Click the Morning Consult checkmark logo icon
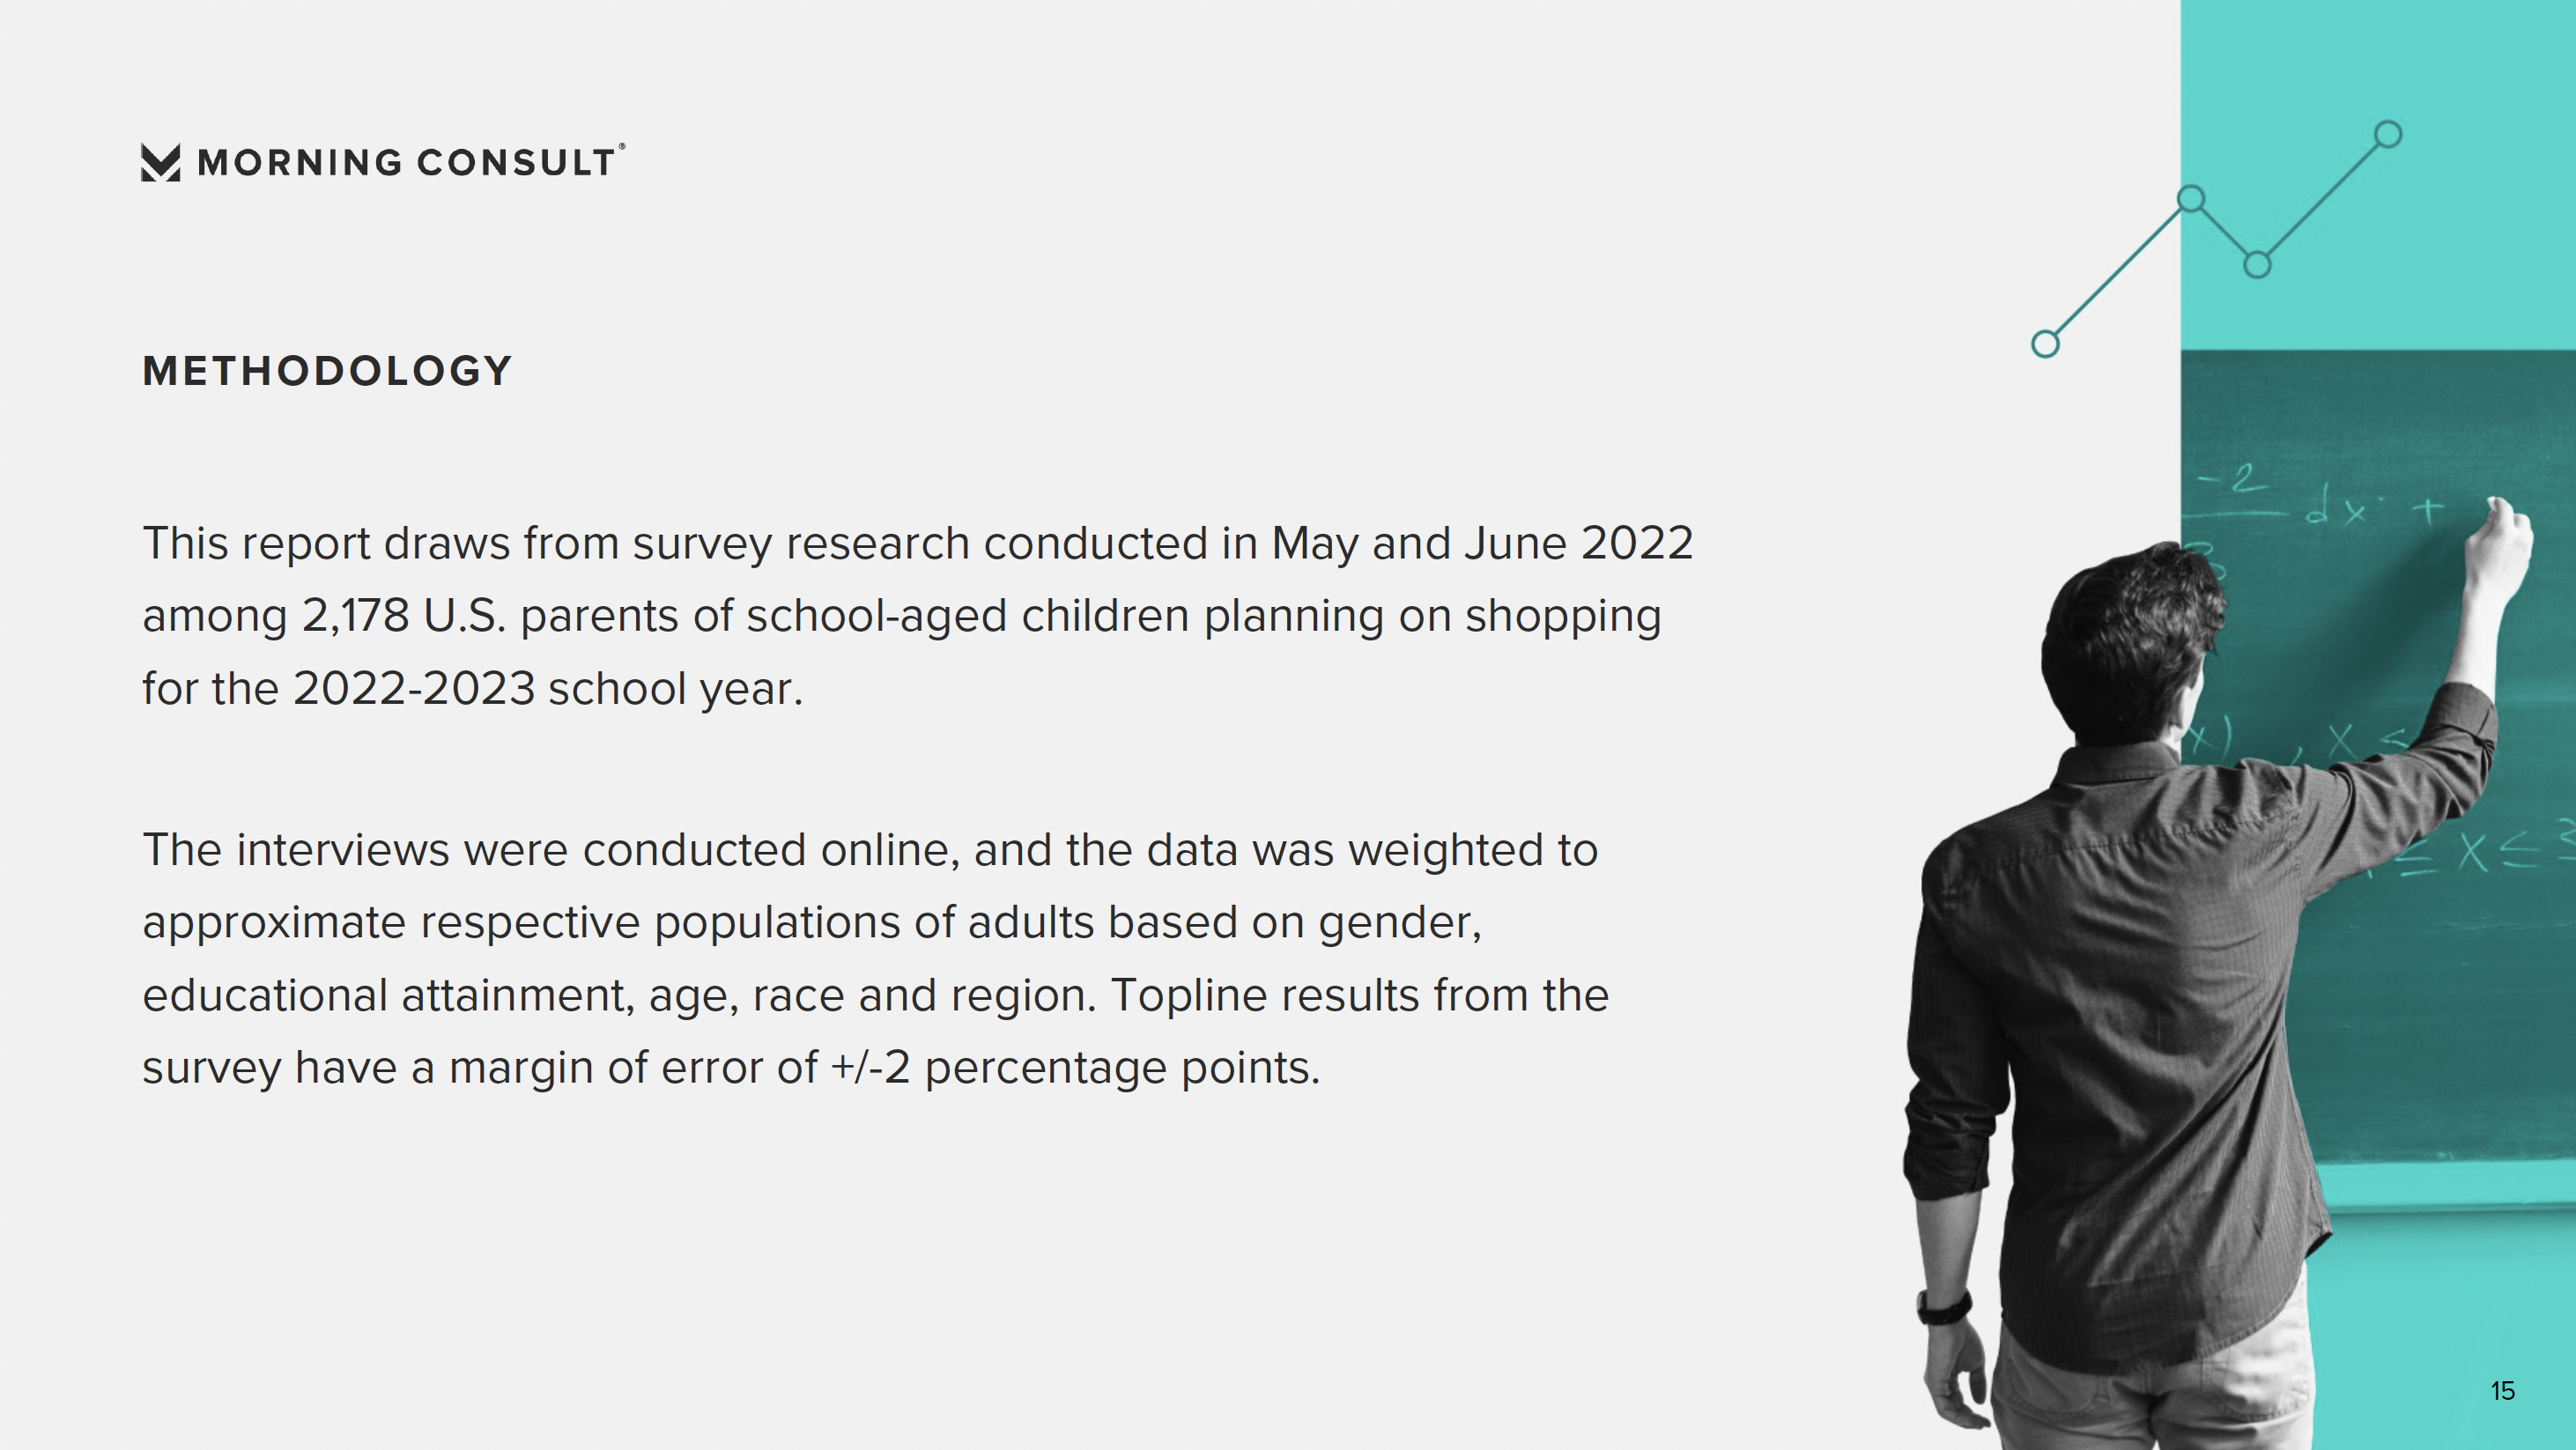Image resolution: width=2576 pixels, height=1450 pixels. click(161, 163)
